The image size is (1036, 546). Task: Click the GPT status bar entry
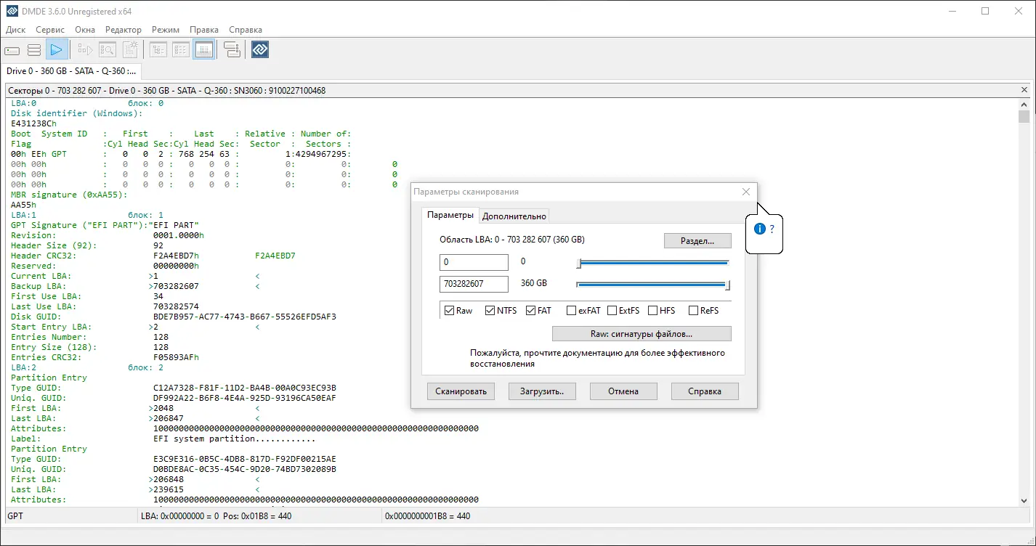pos(16,516)
